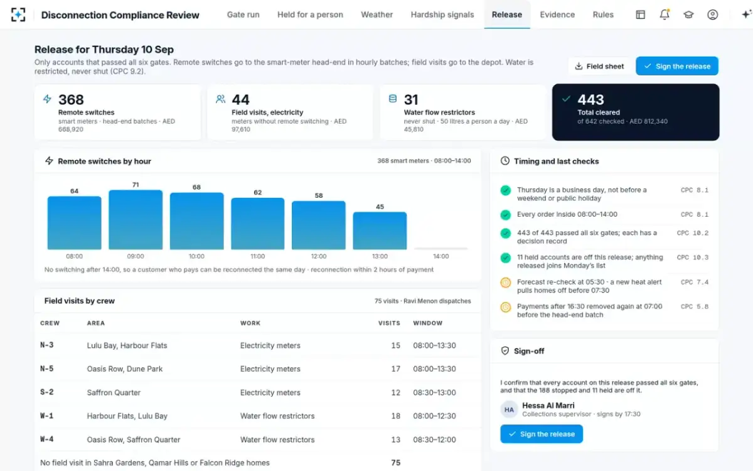Click the database icon on Water flow card
Screen dimensions: 753x471
393,99
